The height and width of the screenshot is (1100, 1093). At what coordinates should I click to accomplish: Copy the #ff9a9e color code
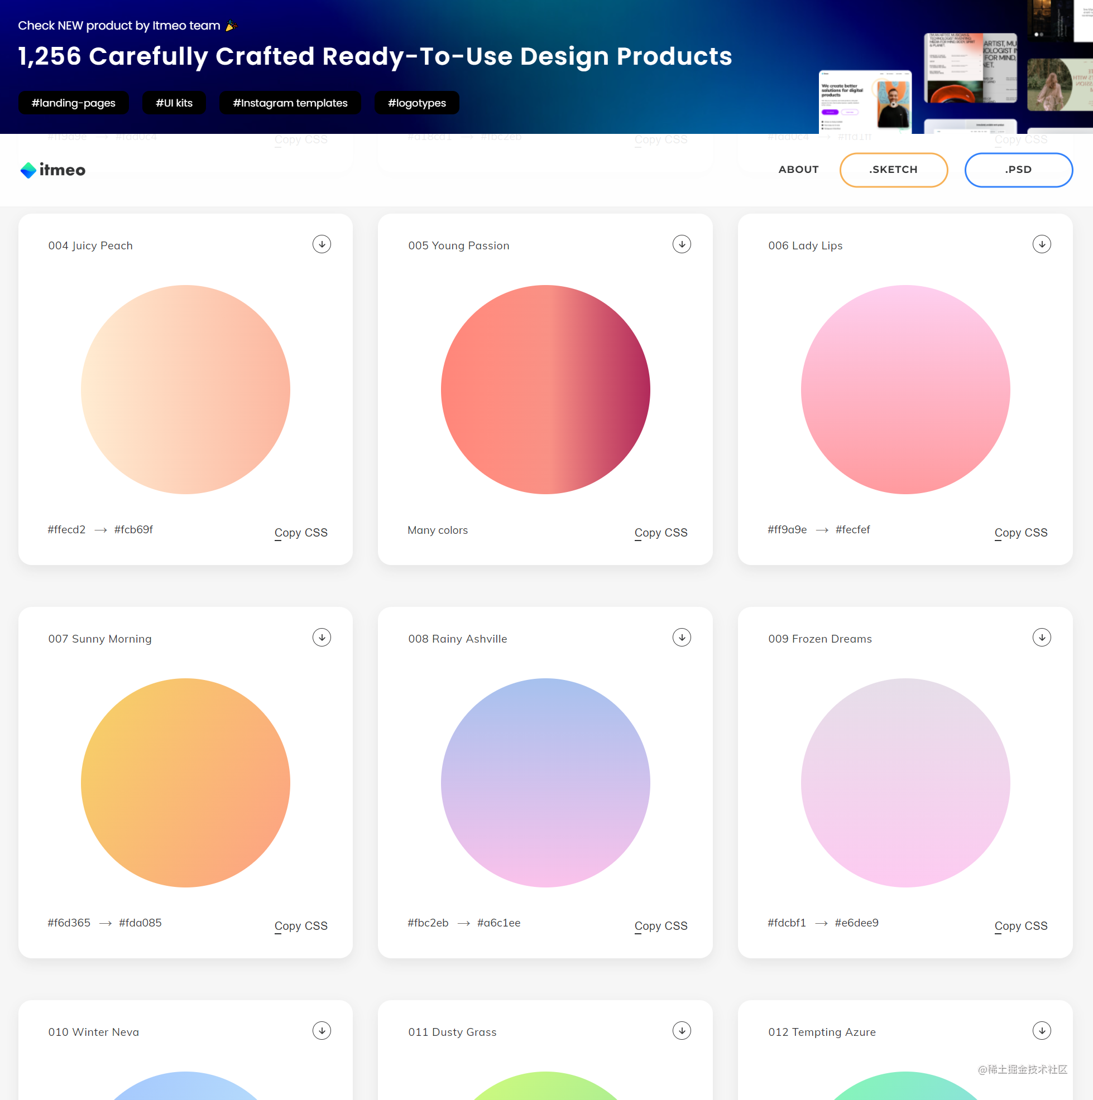tap(787, 529)
